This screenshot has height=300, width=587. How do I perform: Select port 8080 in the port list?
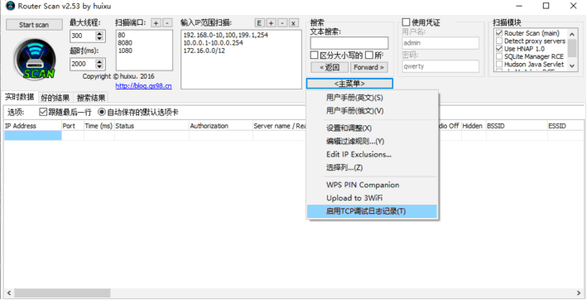pyautogui.click(x=125, y=43)
